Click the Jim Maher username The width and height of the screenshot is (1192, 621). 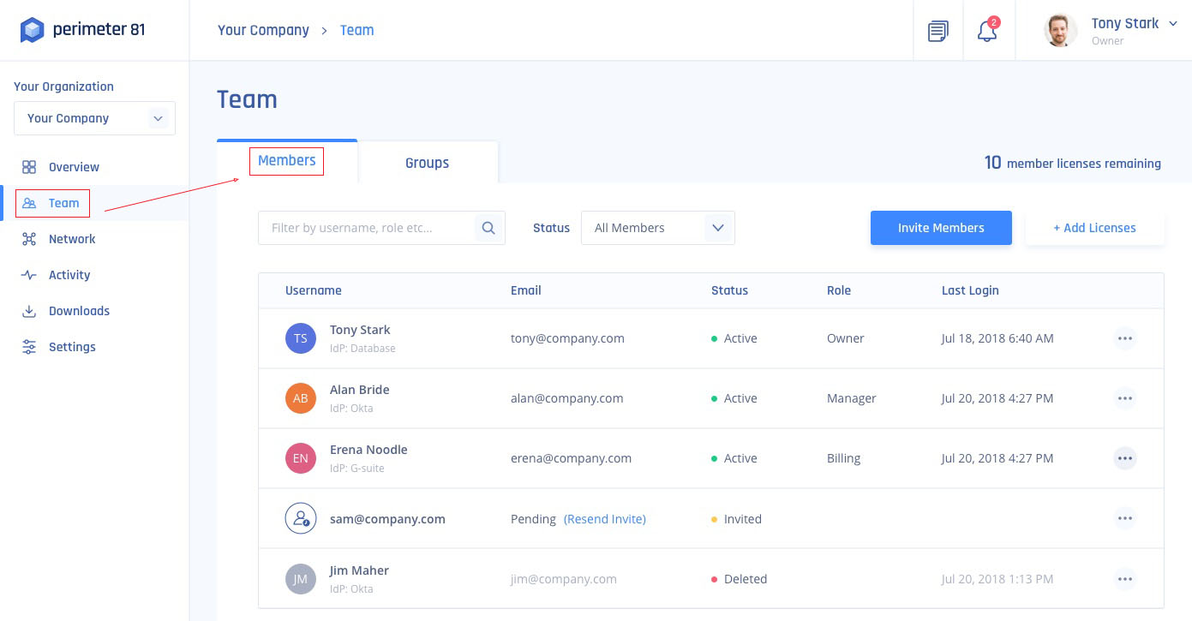tap(359, 570)
